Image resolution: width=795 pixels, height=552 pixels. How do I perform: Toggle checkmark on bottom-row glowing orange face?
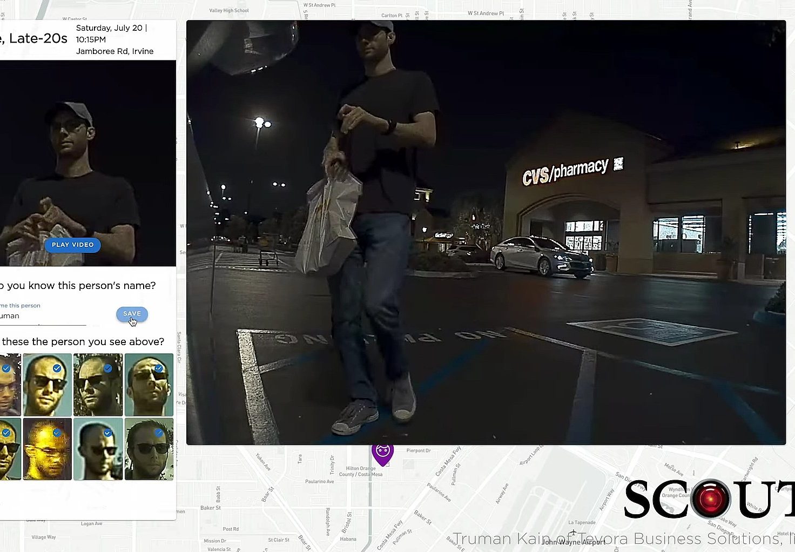[57, 433]
